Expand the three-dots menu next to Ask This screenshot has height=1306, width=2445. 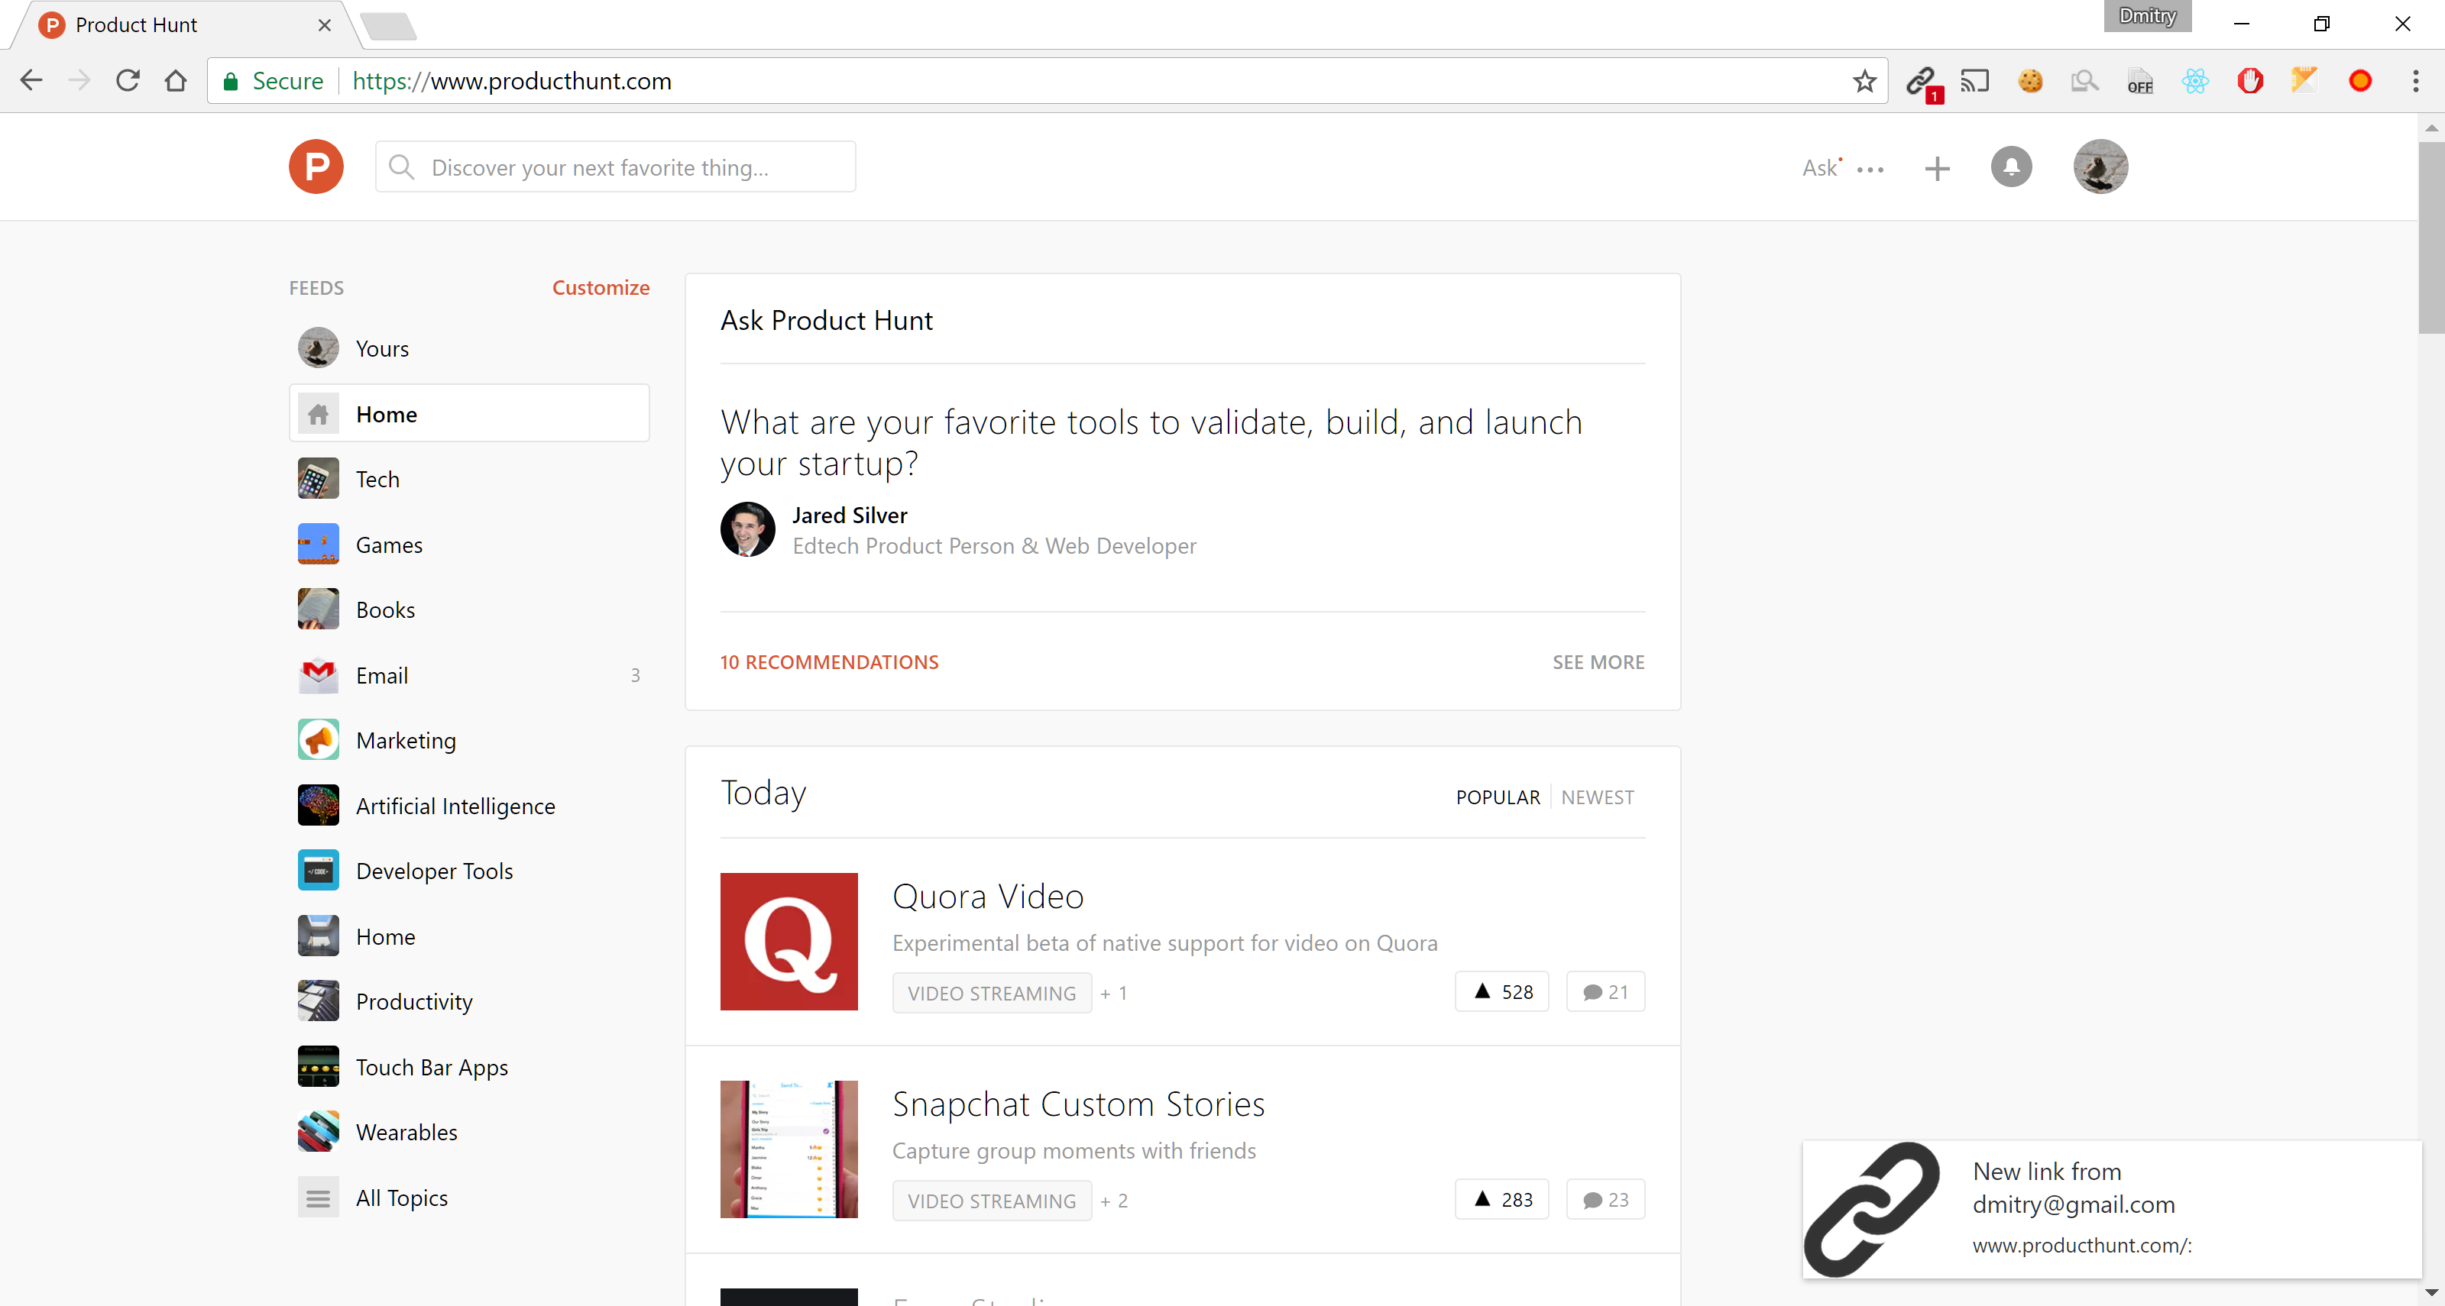[x=1870, y=170]
